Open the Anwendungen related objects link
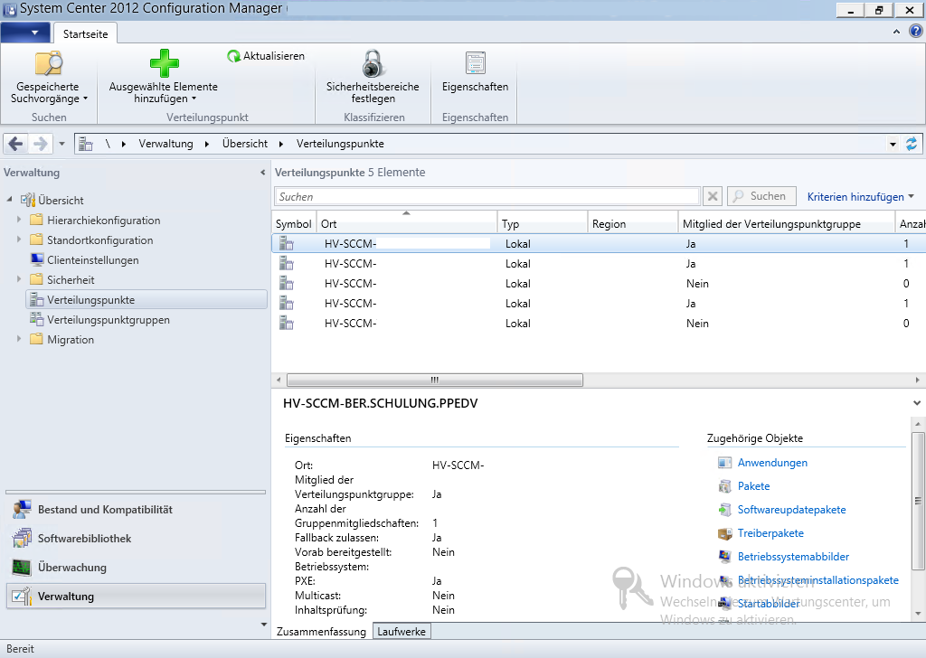926x658 pixels. (772, 463)
